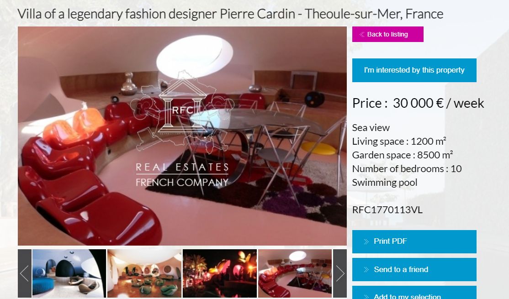The width and height of the screenshot is (509, 299).
Task: Select "I'm interested by this property" button
Action: (x=414, y=70)
